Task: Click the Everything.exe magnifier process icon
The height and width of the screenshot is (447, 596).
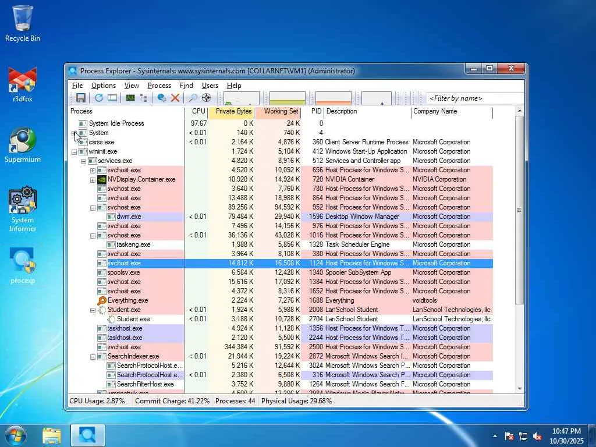Action: click(x=102, y=300)
